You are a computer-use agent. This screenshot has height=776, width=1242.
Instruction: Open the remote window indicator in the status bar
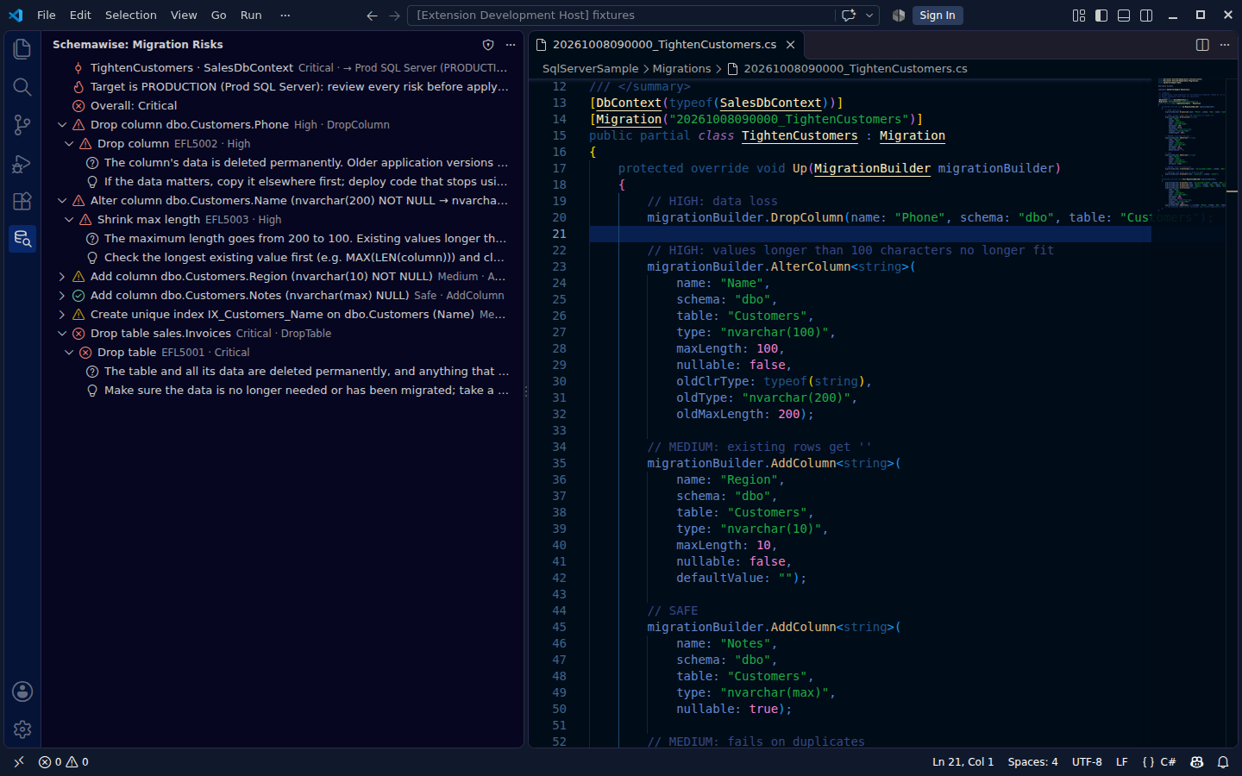click(19, 762)
